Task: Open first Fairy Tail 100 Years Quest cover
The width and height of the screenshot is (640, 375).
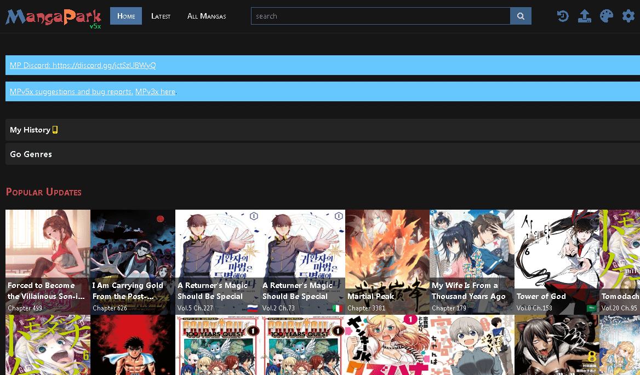Action: 218,345
